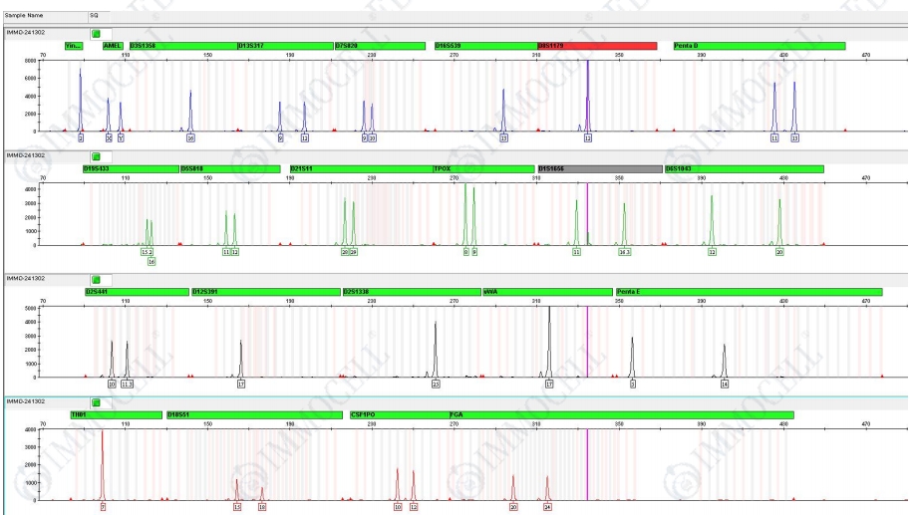Click the green SQ flag in second panel
Screen dimensions: 915x515
(97, 157)
